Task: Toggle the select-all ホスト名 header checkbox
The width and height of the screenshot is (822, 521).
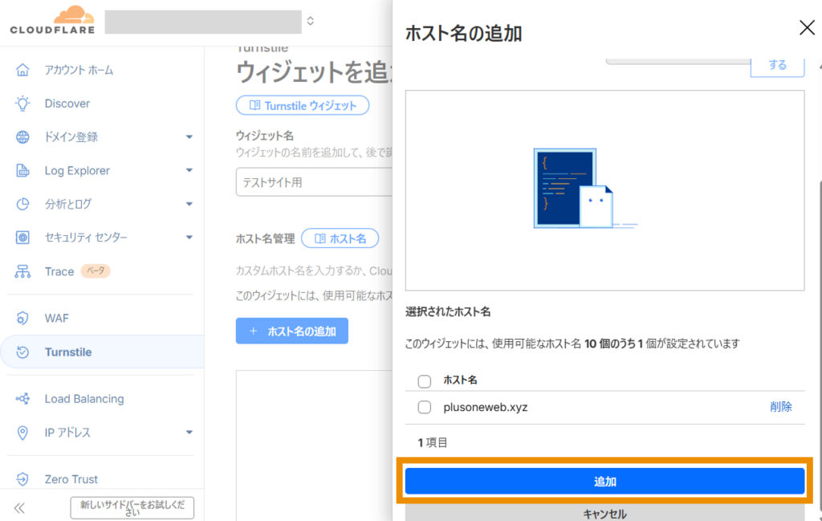Action: [x=425, y=381]
